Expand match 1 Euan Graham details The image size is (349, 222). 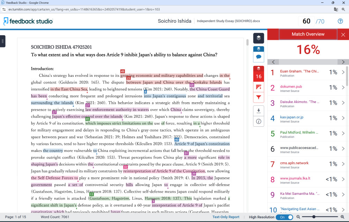click(343, 72)
